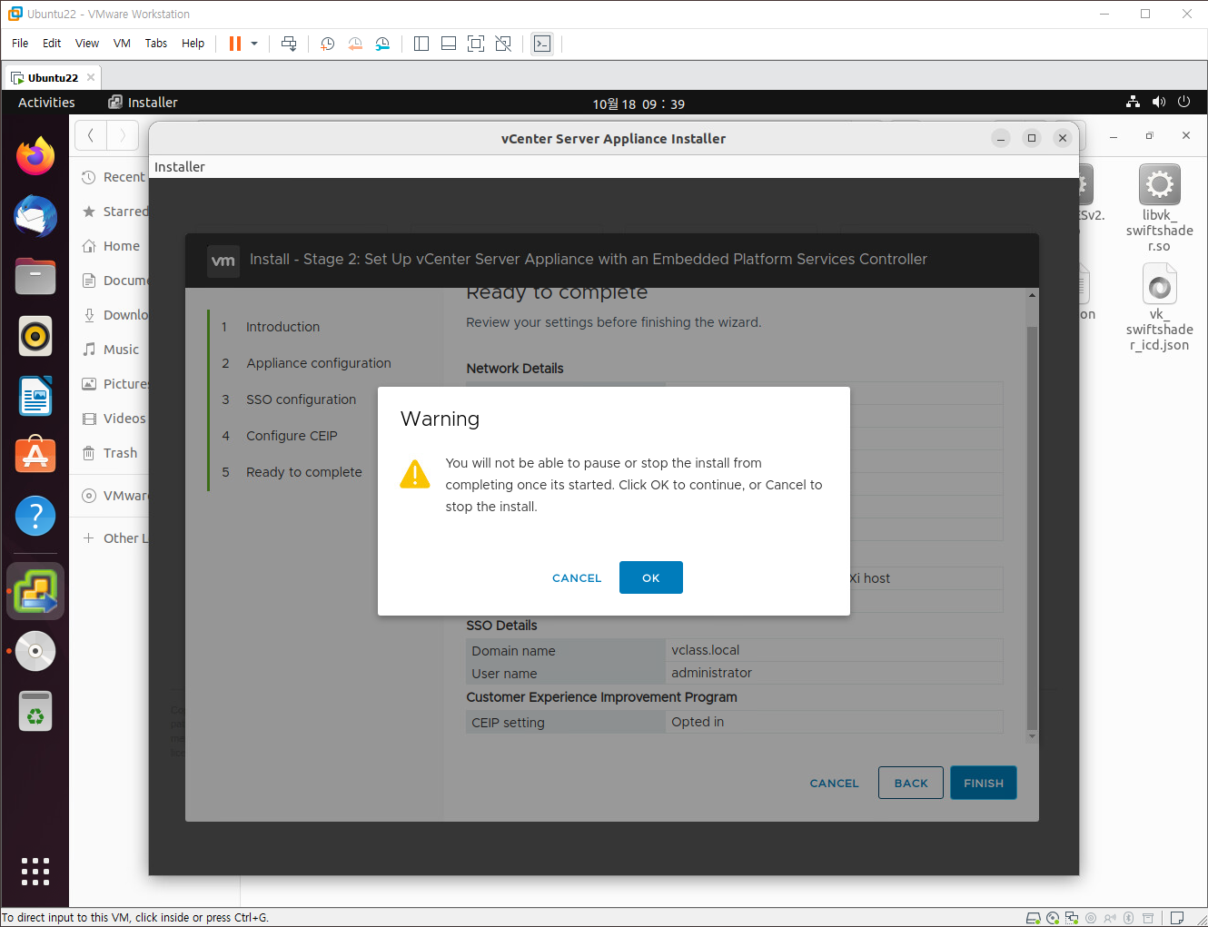
Task: Open the Edit menu
Action: [x=52, y=44]
